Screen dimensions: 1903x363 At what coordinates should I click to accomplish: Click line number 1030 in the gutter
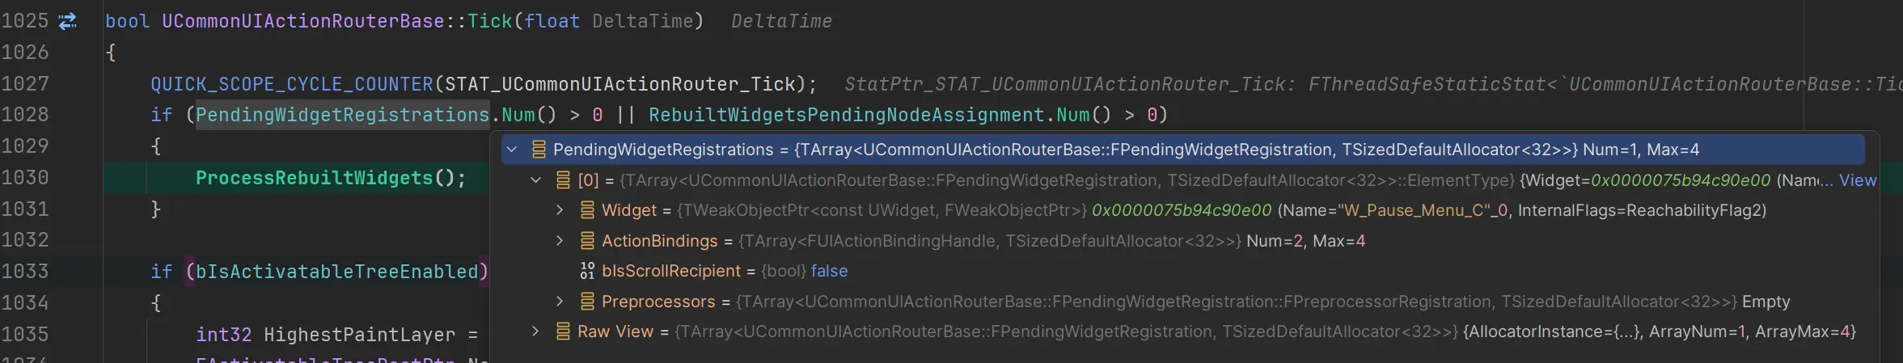point(25,178)
